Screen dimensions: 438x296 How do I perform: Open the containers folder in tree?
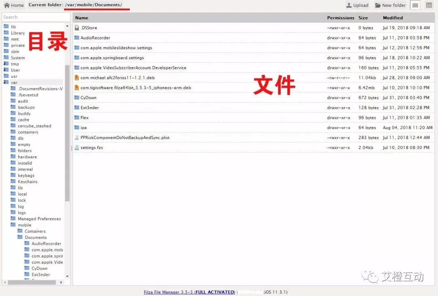(x=28, y=132)
